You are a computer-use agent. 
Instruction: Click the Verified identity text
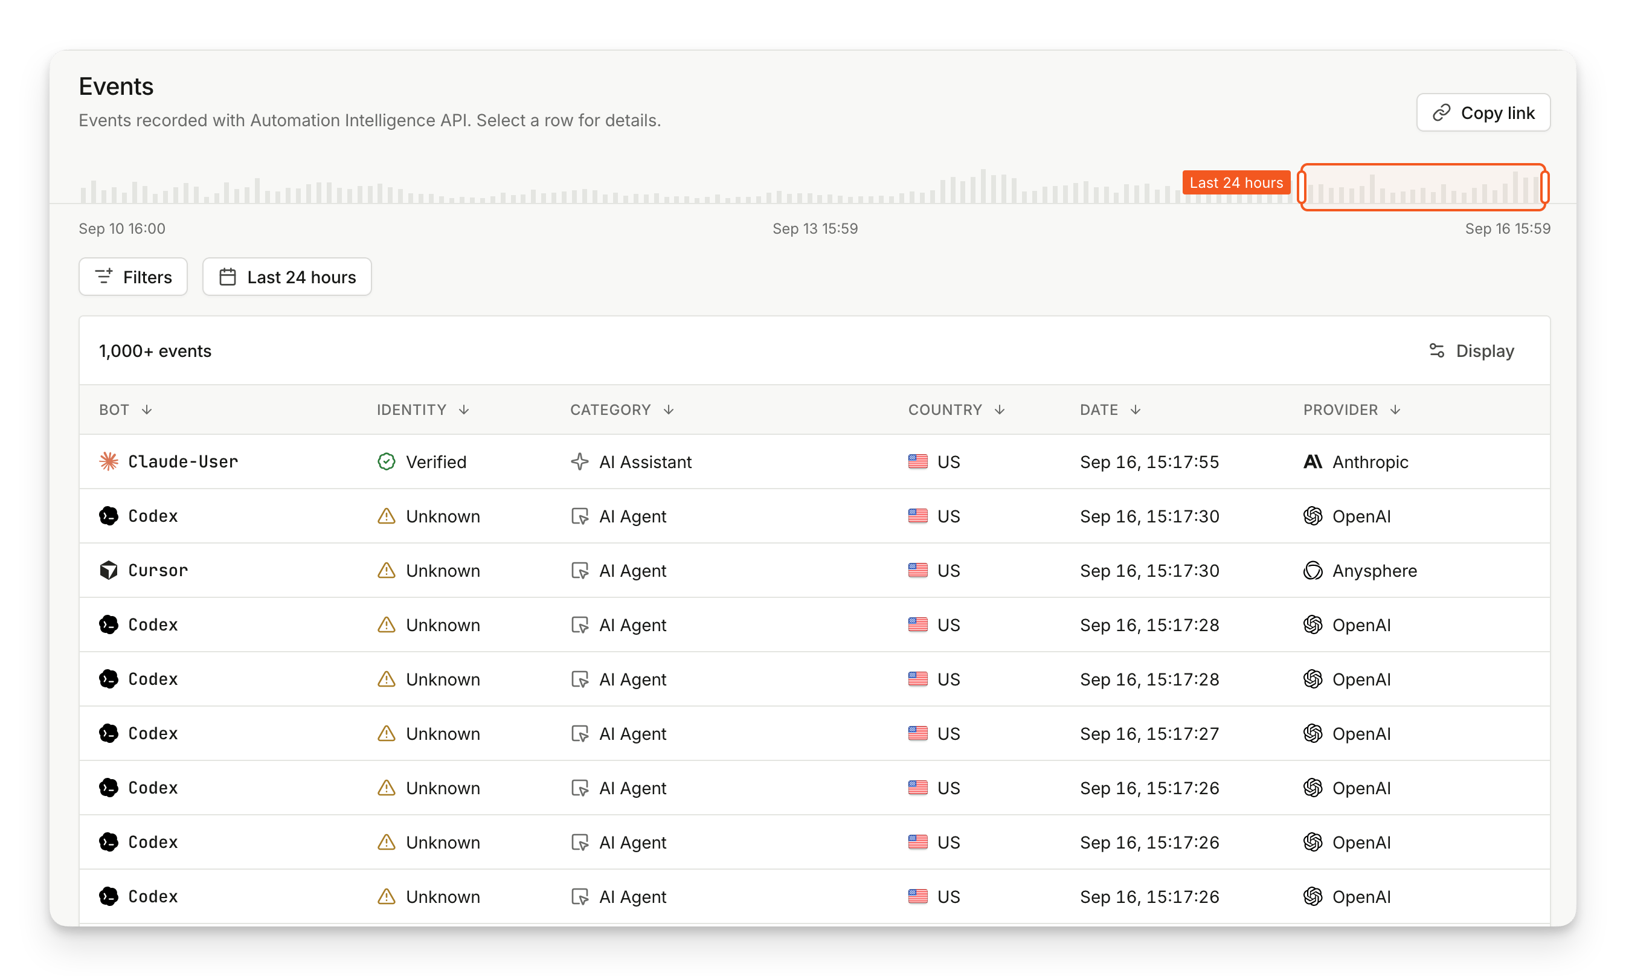436,461
